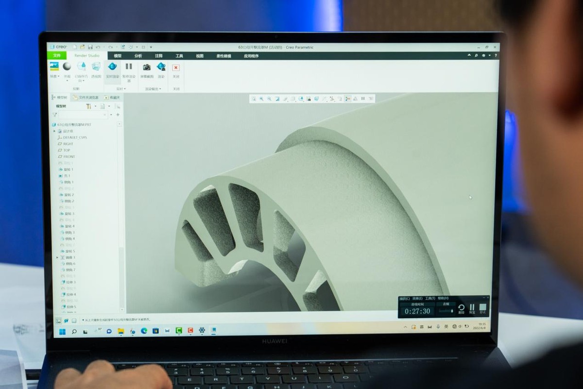
Task: Click the plus button beside the tree filter
Action: click(x=118, y=115)
